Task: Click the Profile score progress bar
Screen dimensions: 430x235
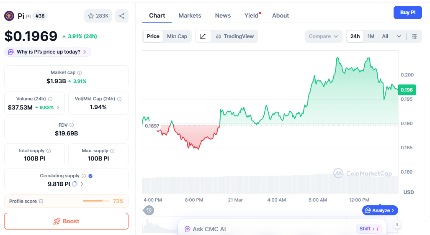Action: point(97,201)
